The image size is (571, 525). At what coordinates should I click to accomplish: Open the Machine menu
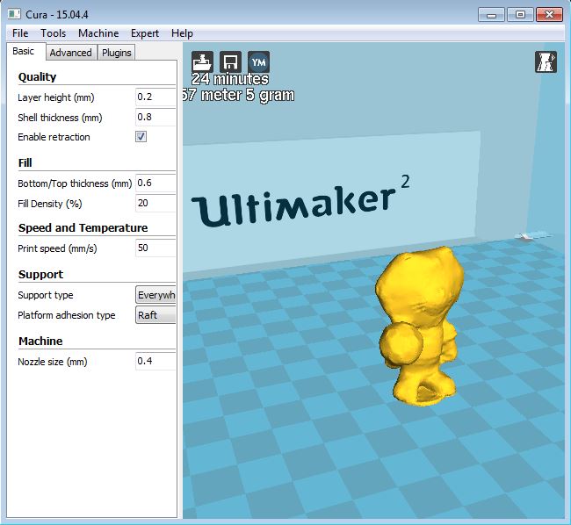[98, 33]
